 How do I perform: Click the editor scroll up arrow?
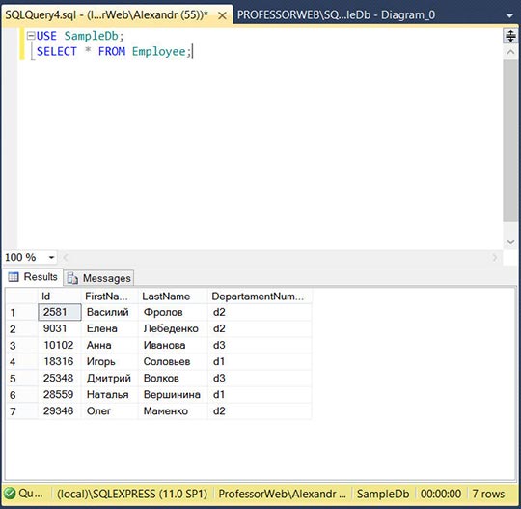(510, 52)
